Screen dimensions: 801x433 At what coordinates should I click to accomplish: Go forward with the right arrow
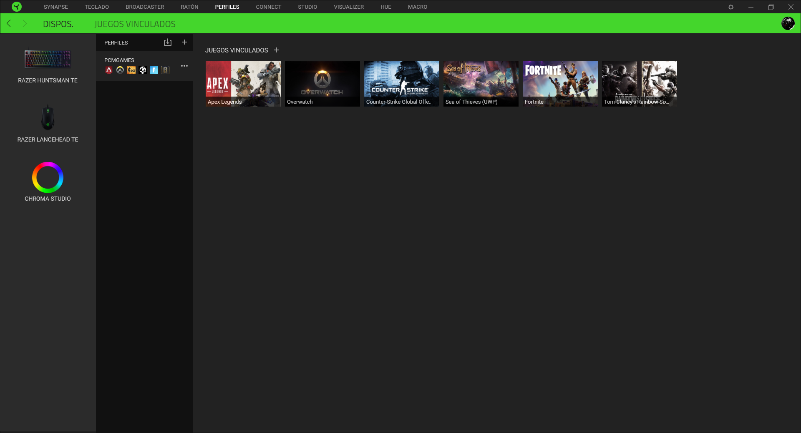25,23
